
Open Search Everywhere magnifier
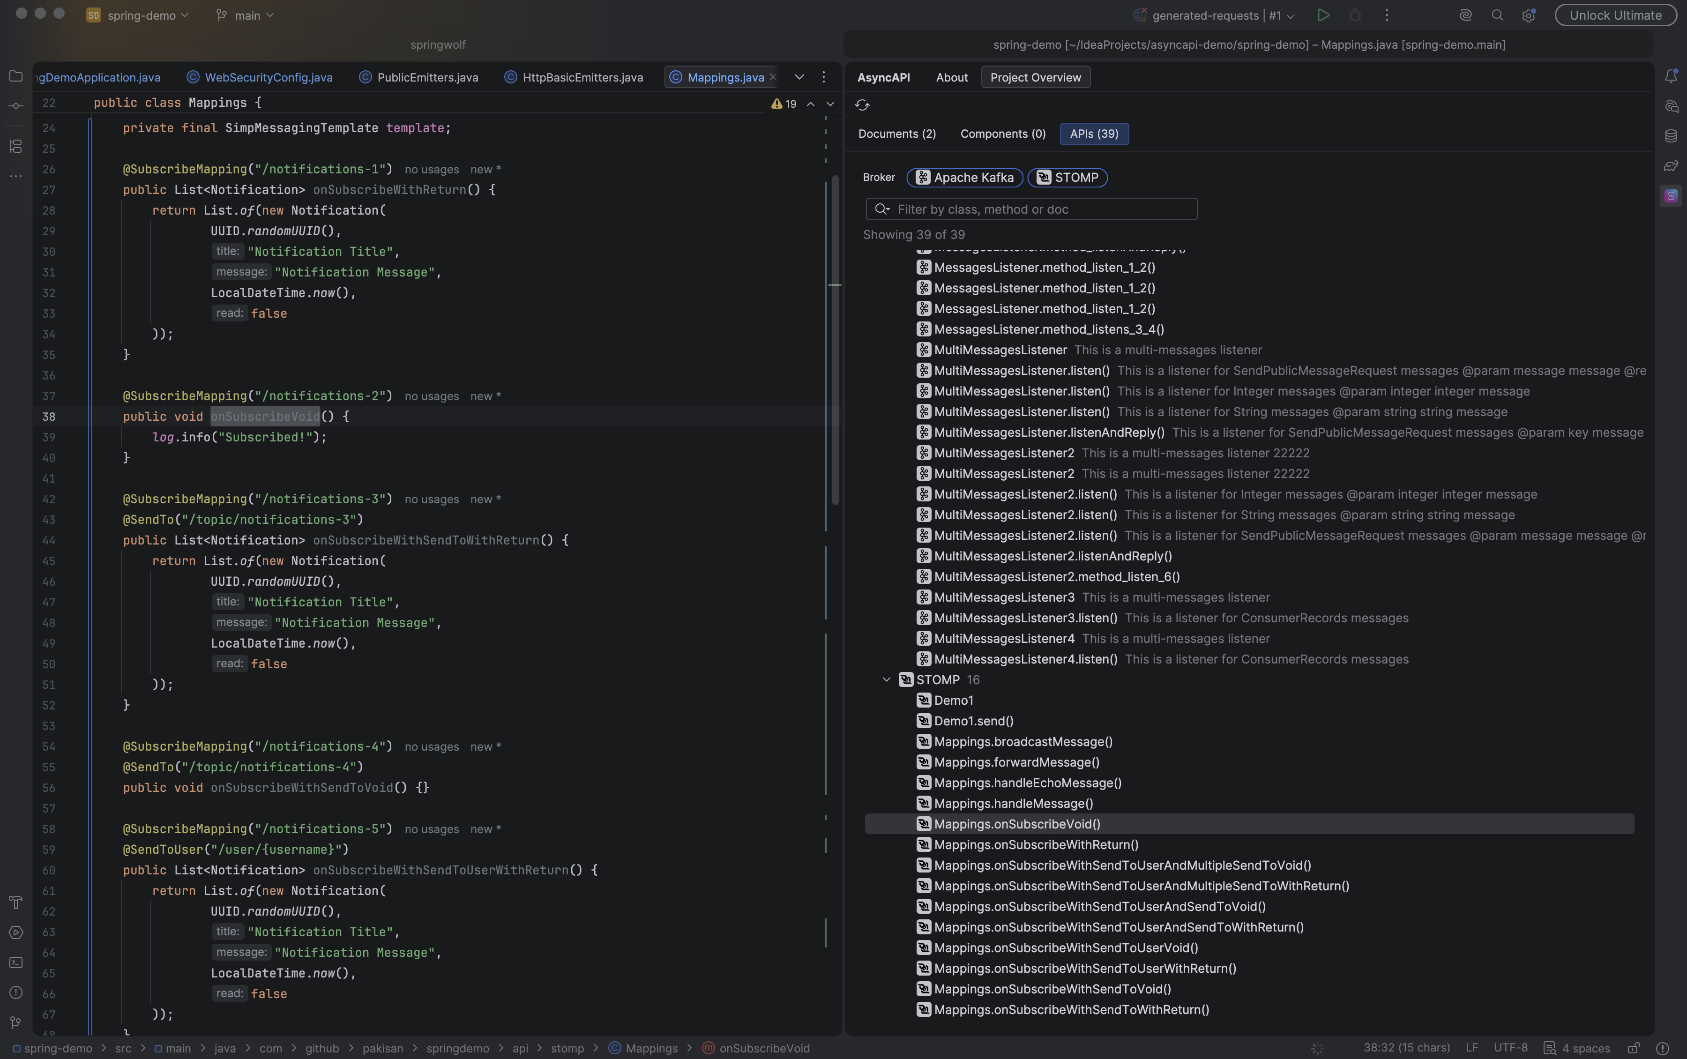(1497, 15)
